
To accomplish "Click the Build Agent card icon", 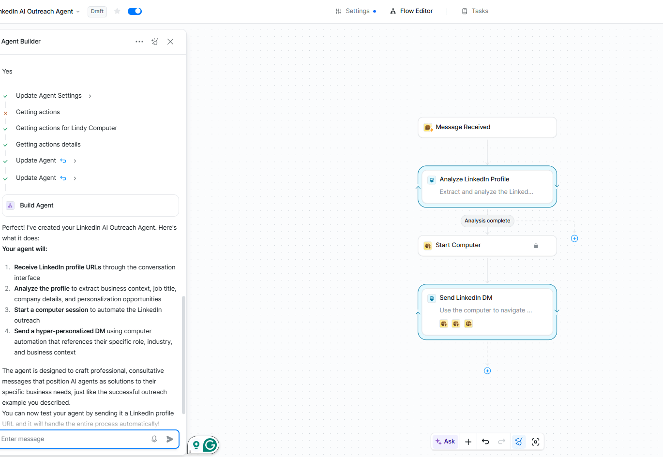I will pos(10,206).
